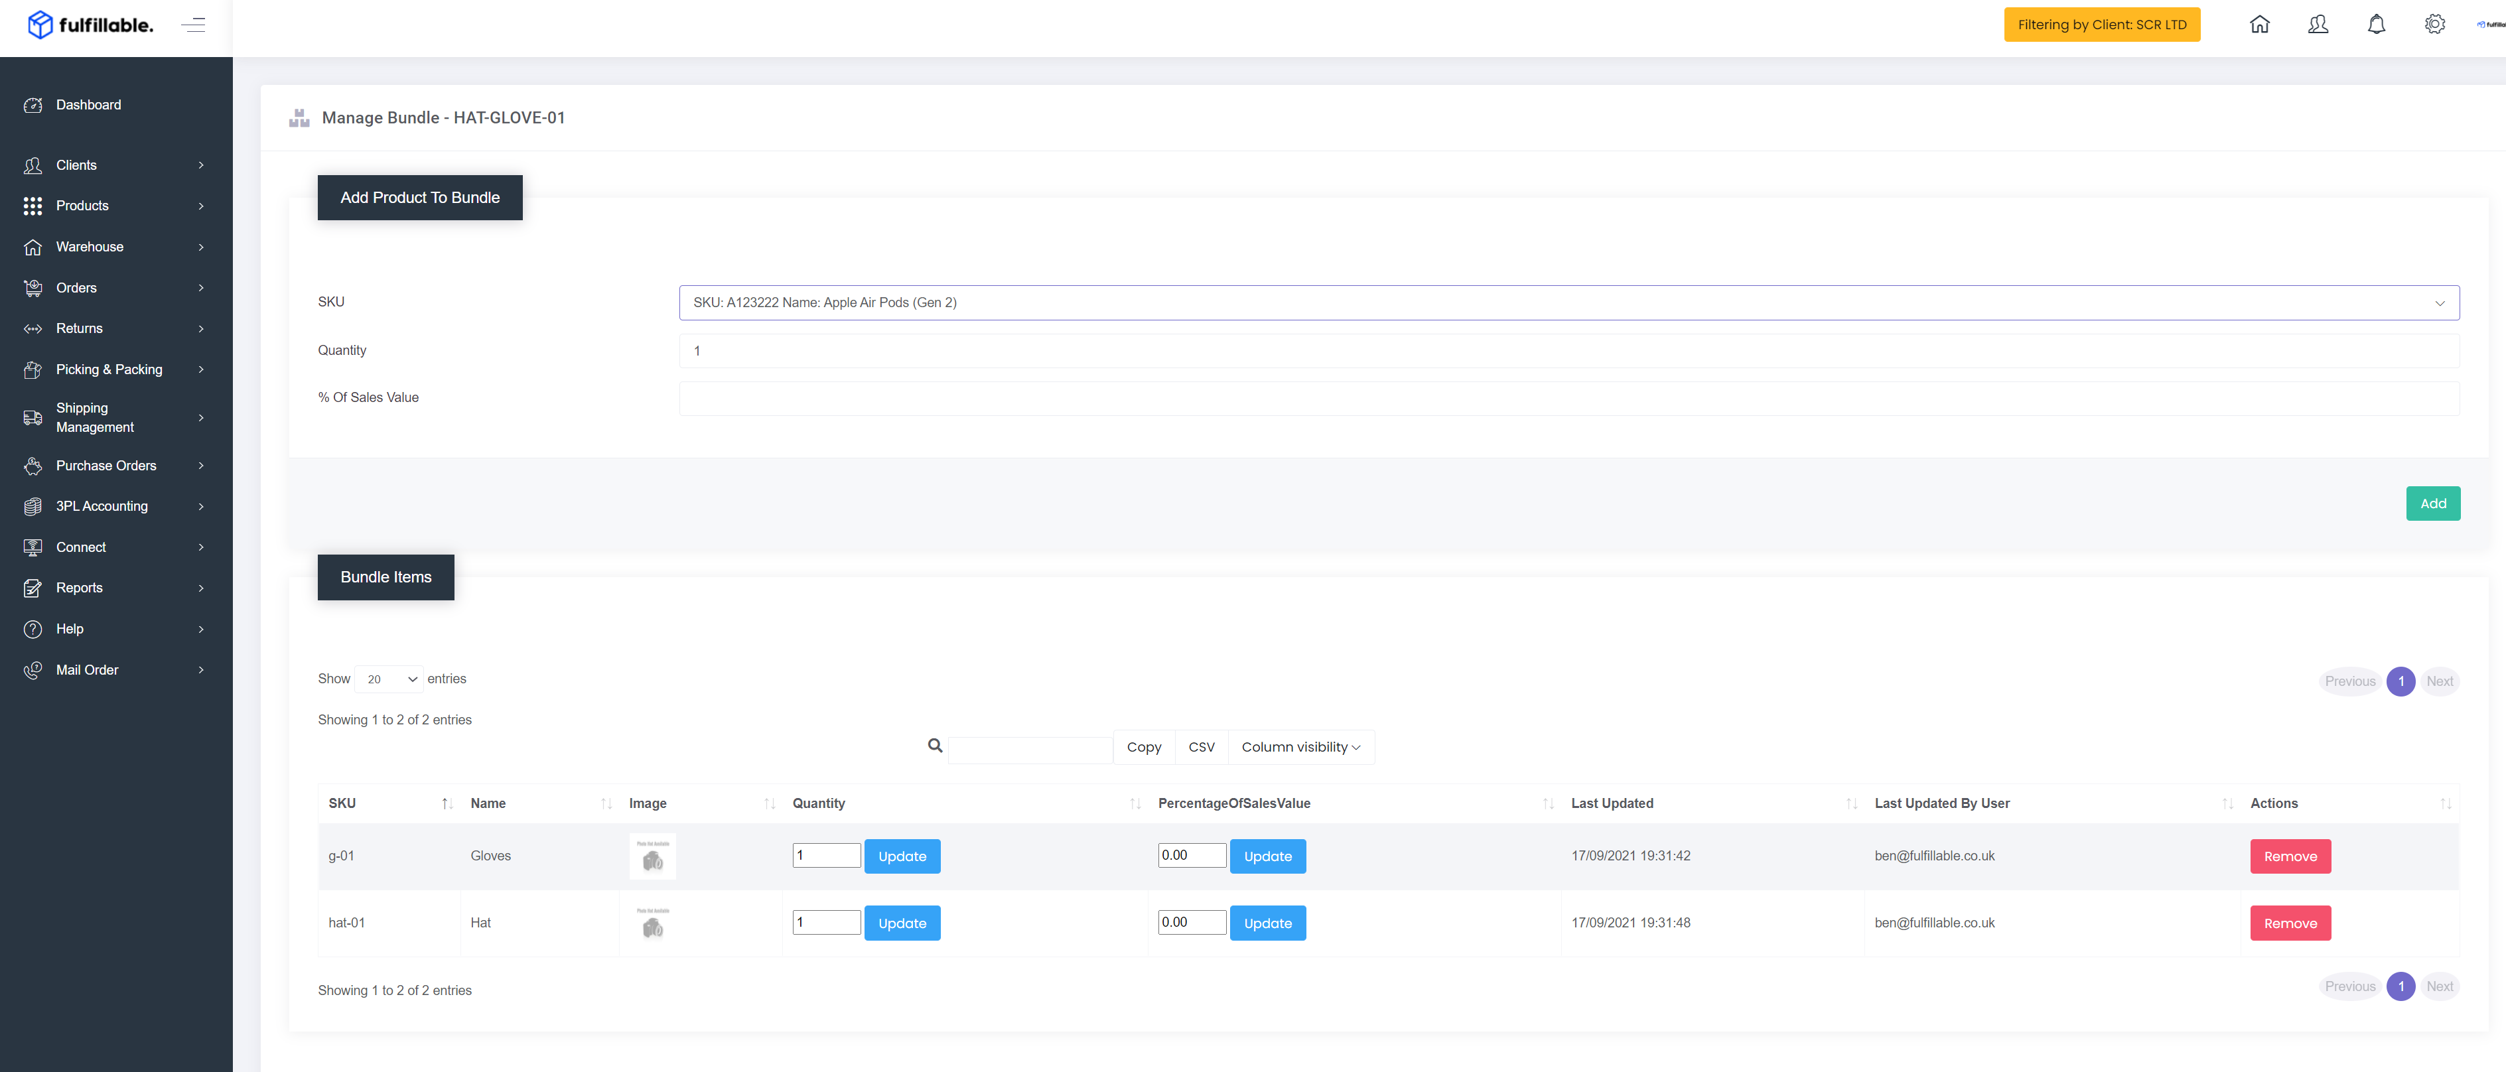Screen dimensions: 2506x1072
Task: Open the user profile icon in header
Action: point(2318,25)
